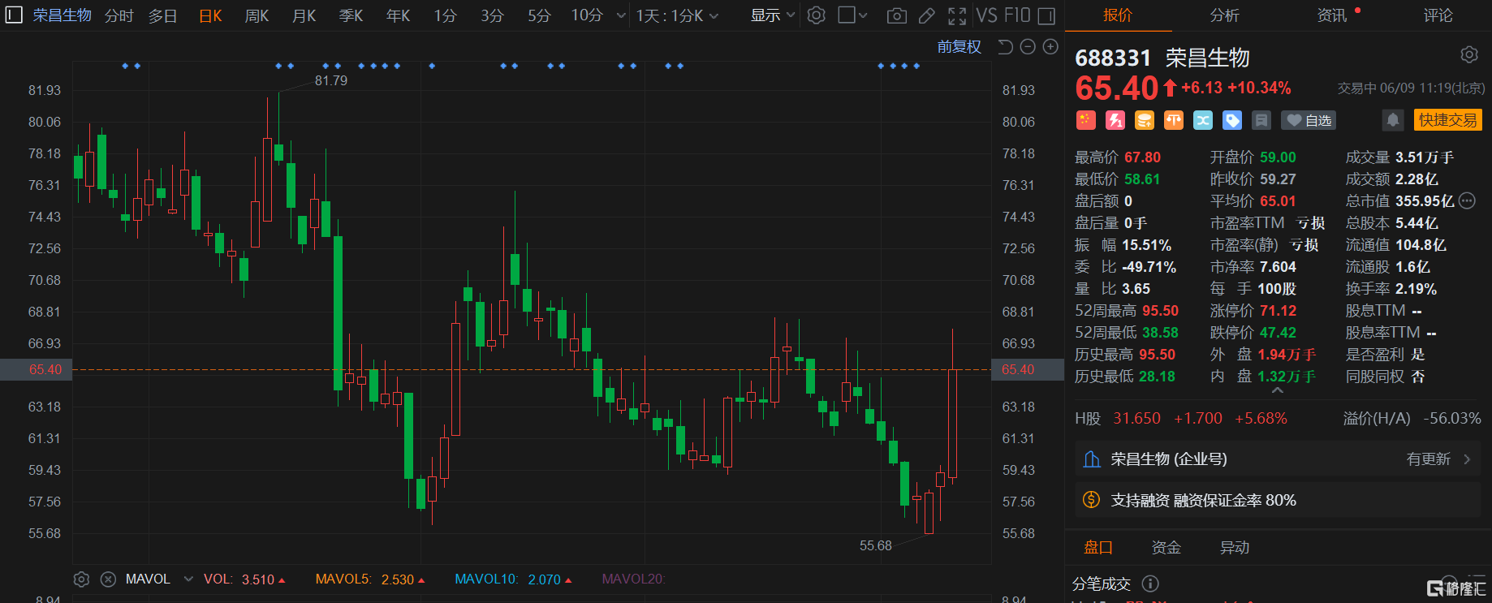
Task: Remove MAVOL indicator with X icon
Action: (108, 579)
